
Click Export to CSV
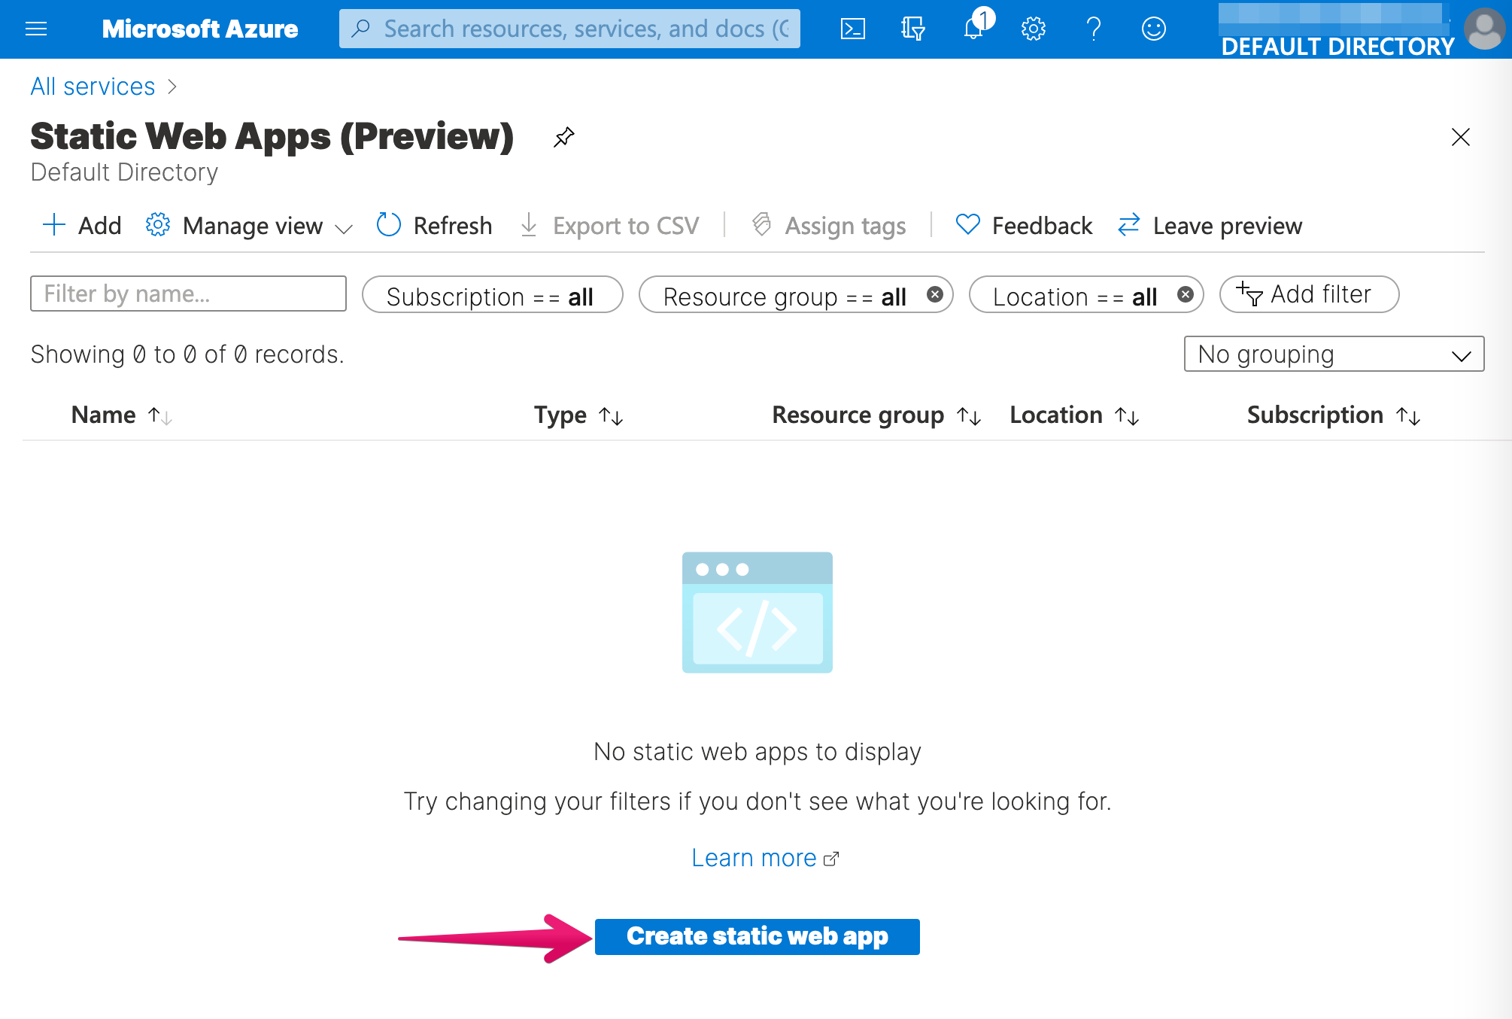(x=610, y=226)
